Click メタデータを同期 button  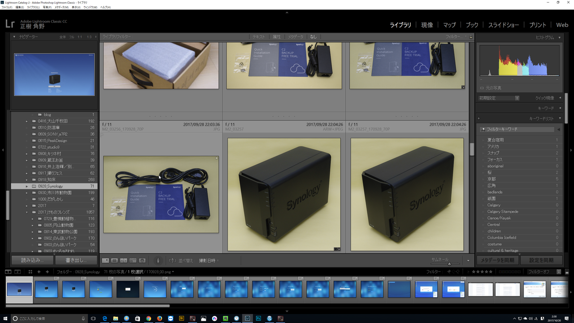click(x=497, y=260)
